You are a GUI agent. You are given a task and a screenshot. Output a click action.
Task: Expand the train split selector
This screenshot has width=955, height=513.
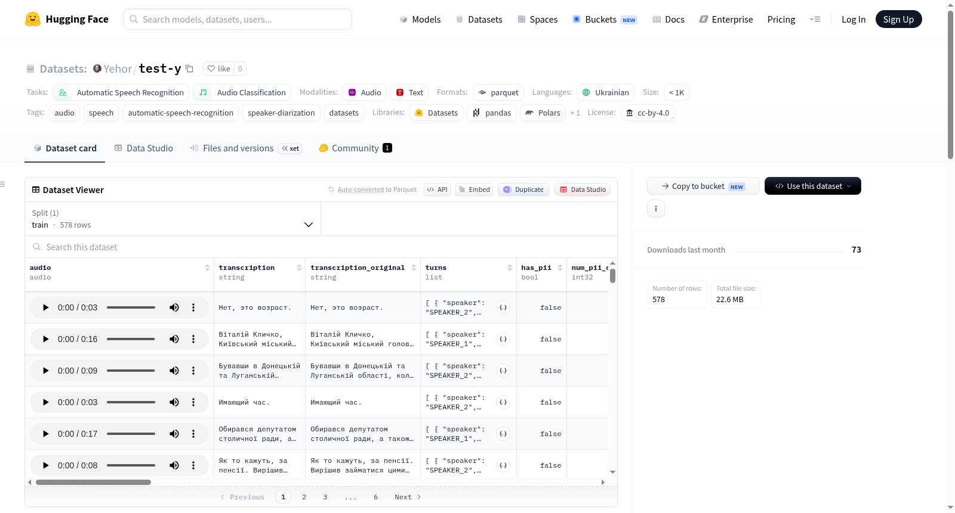point(172,219)
